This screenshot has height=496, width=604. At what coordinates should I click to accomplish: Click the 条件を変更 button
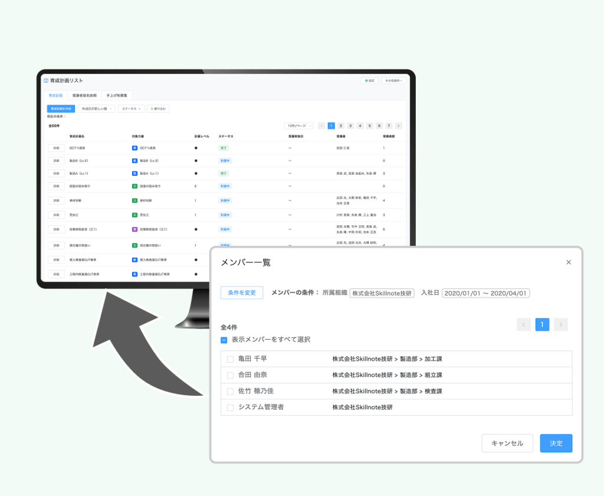pyautogui.click(x=242, y=293)
